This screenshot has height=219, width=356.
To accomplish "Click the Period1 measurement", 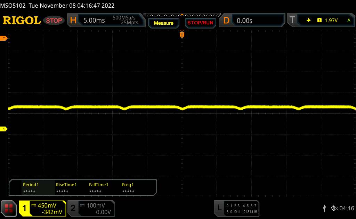I will 31,188.
